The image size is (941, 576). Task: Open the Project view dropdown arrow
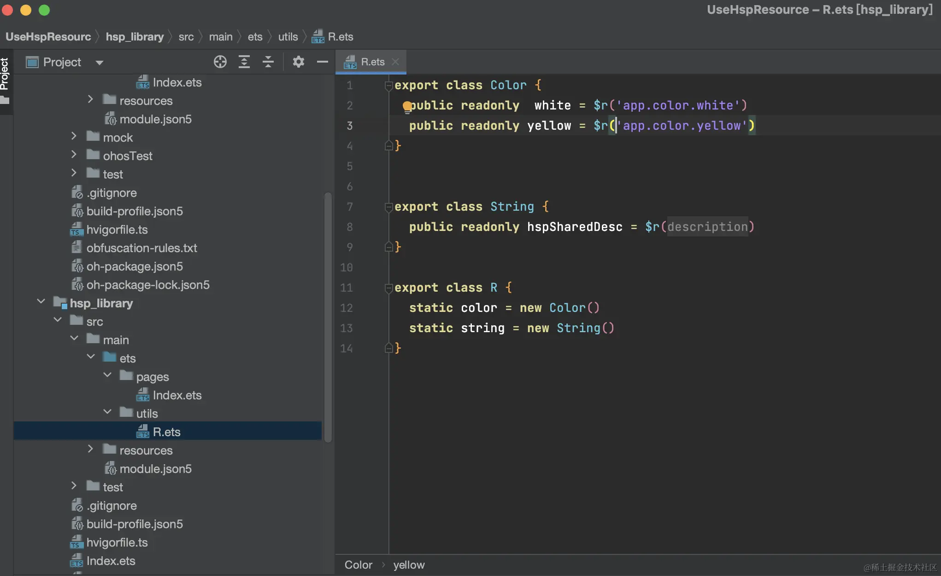pos(99,63)
